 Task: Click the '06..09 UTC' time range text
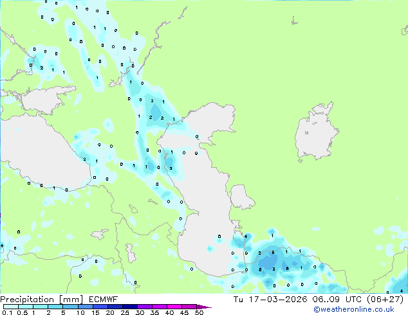click(x=337, y=300)
